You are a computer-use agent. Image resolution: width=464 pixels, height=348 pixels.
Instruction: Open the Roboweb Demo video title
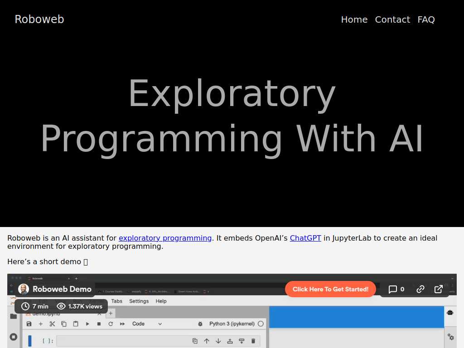(62, 289)
